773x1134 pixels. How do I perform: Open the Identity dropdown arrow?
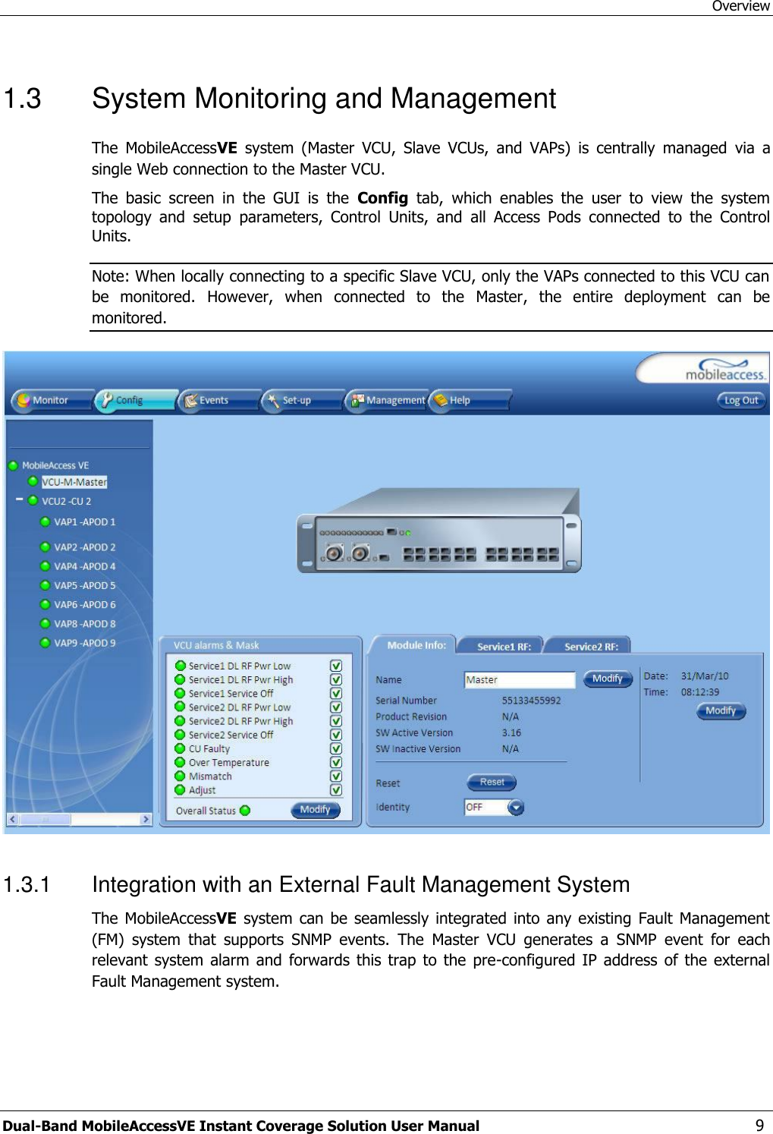coord(516,808)
